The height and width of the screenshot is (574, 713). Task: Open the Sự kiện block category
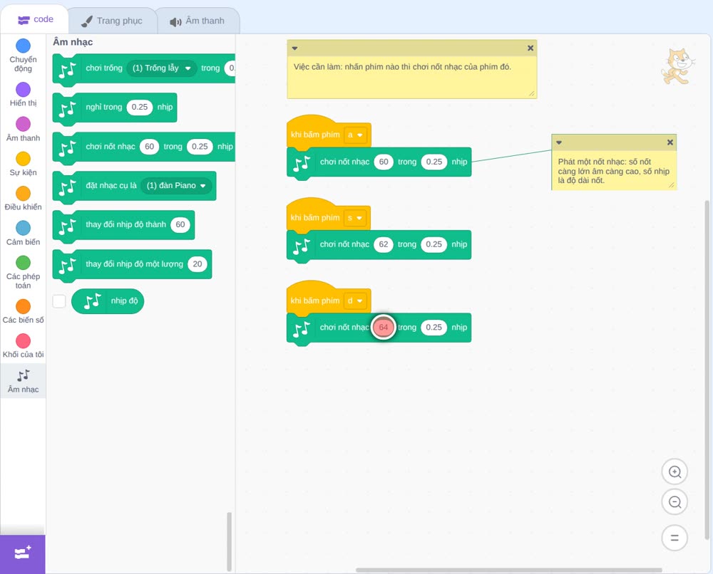point(23,164)
